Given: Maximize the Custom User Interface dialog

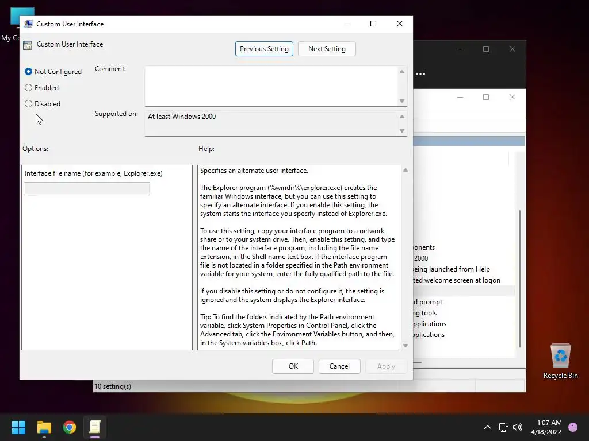Looking at the screenshot, I should (x=373, y=24).
